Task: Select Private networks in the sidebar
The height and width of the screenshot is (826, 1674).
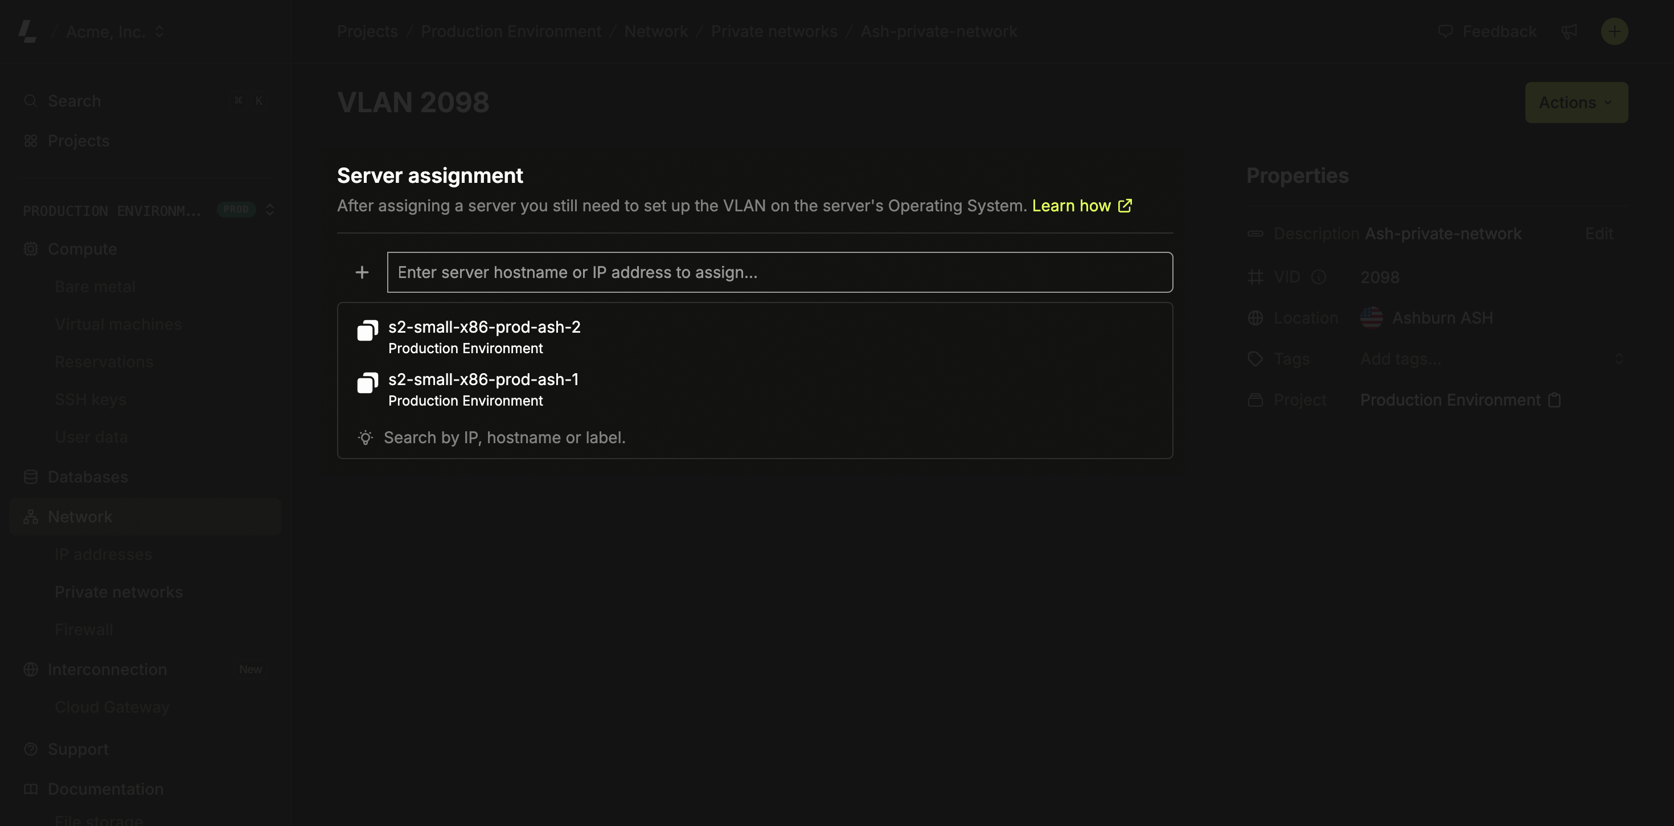Action: (x=118, y=591)
